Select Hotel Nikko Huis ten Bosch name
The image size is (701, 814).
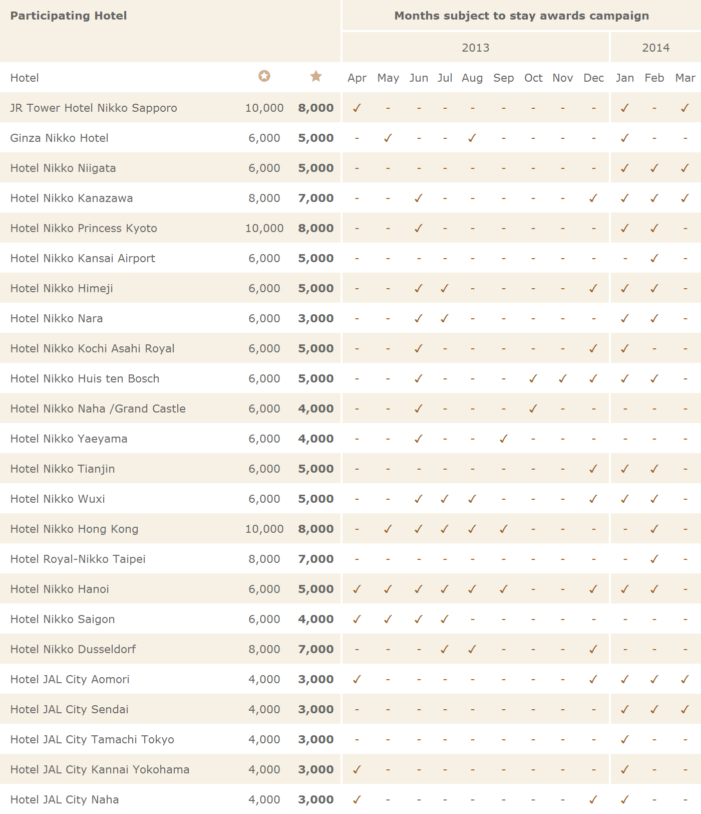tap(85, 378)
